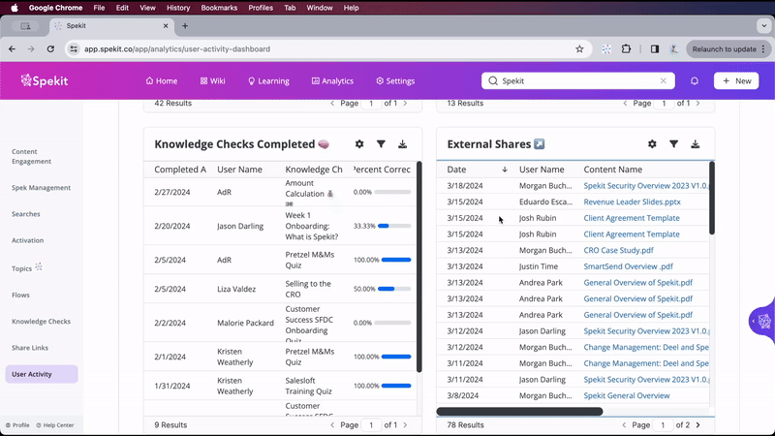Open Revenue Leader Slides.pptx link

(x=632, y=202)
